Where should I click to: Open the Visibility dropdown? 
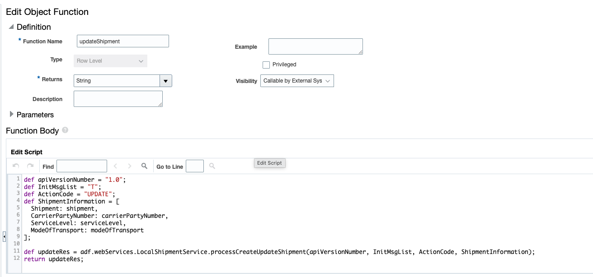point(297,81)
